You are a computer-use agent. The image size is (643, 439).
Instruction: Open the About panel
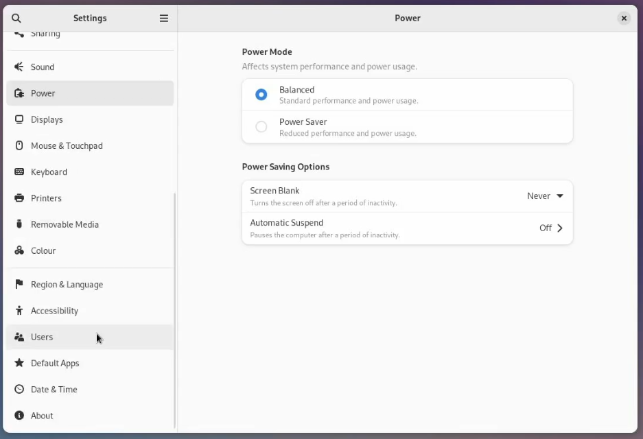[42, 416]
